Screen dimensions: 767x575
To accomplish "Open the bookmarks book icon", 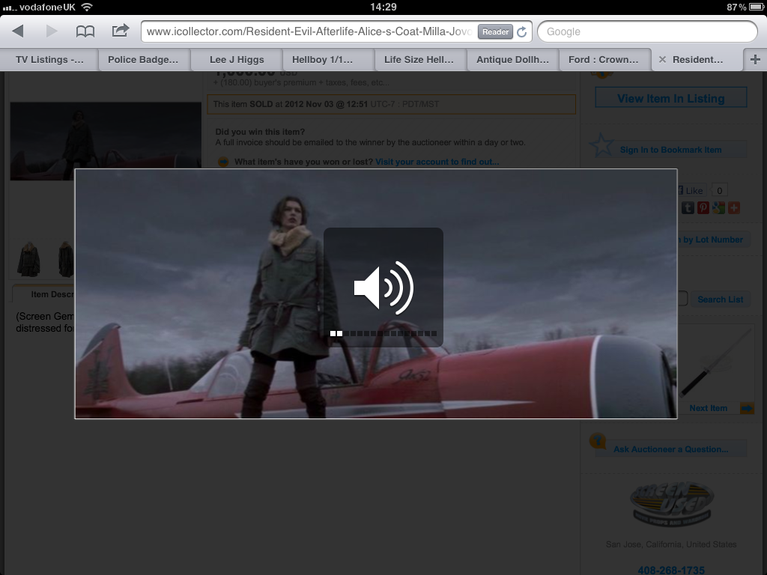I will tap(85, 31).
